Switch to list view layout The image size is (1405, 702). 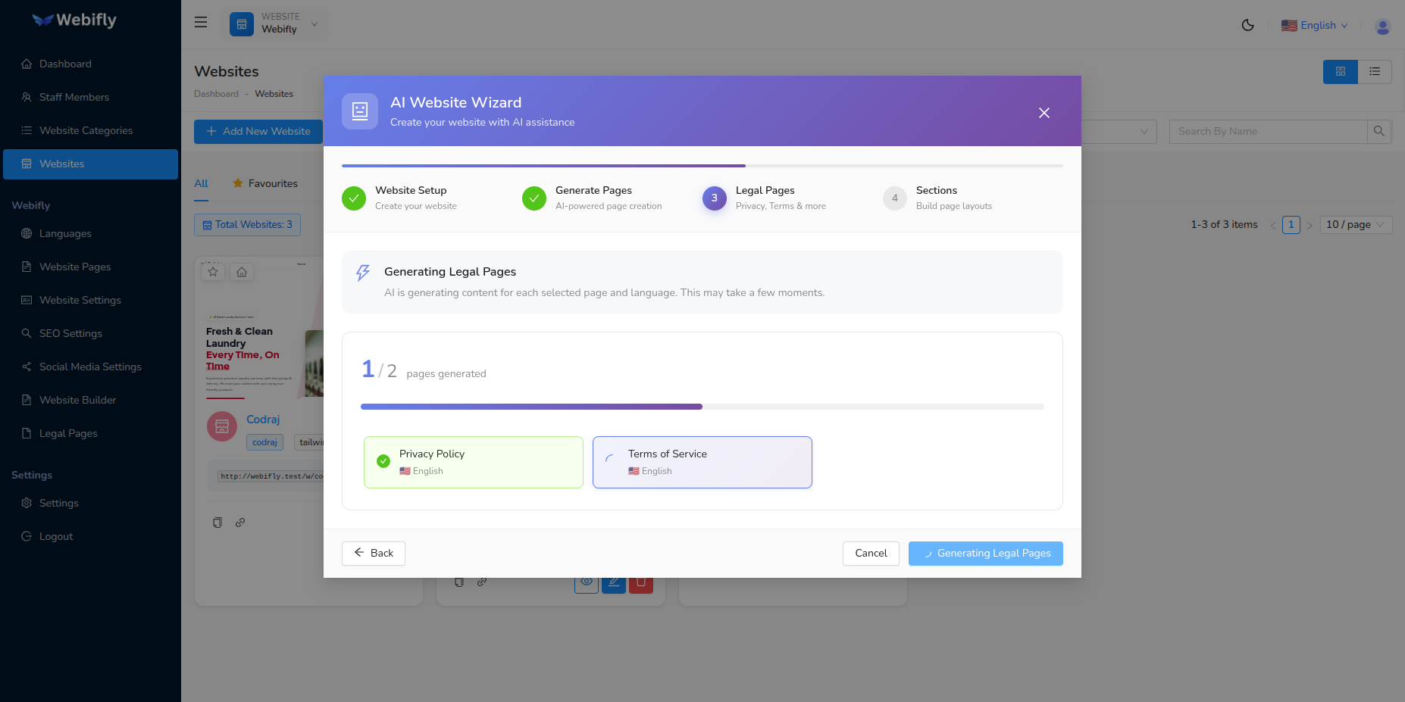coord(1374,72)
